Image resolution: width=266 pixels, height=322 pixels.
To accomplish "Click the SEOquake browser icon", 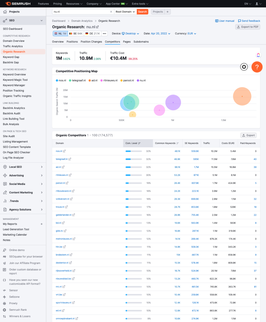I will pyautogui.click(x=4, y=257).
